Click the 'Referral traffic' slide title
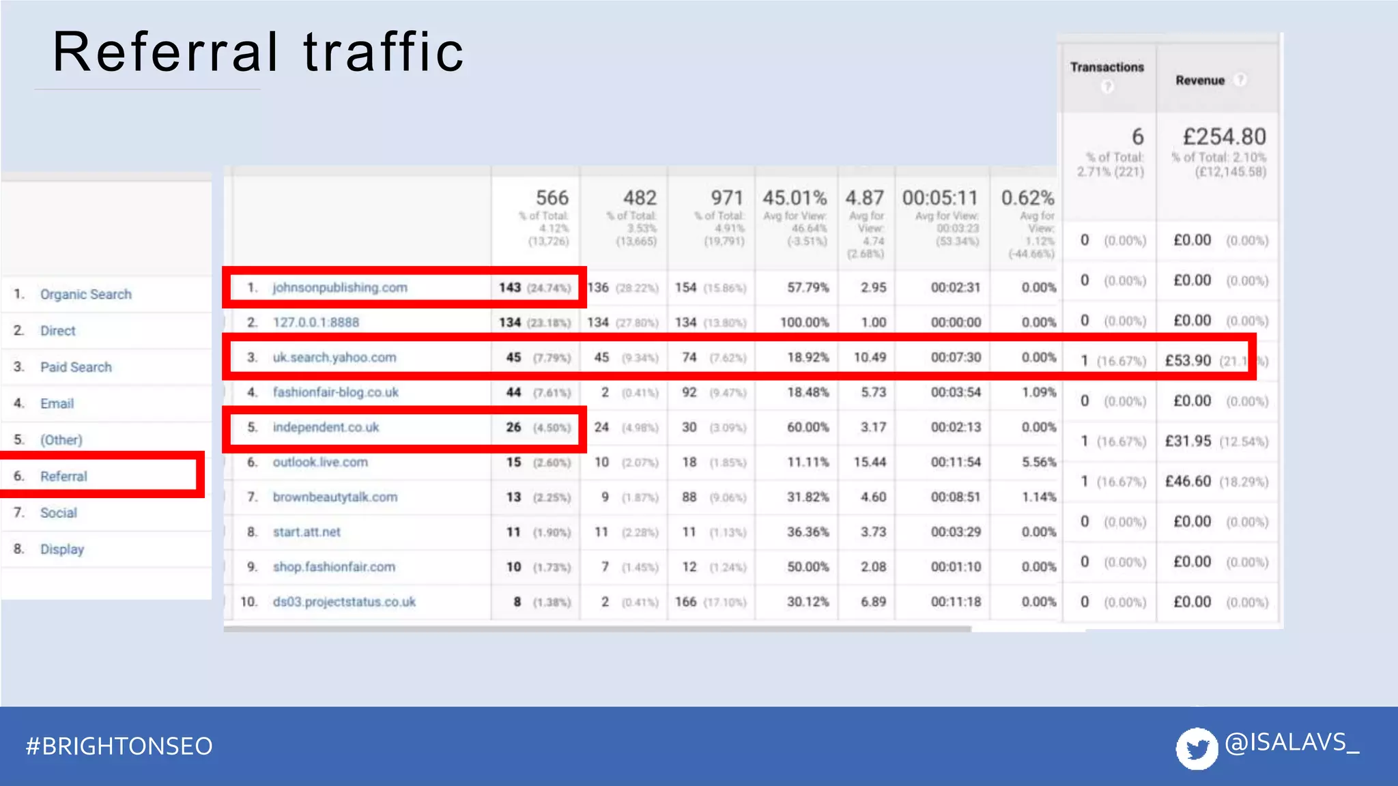Screen dimensions: 1398x786 coord(258,52)
